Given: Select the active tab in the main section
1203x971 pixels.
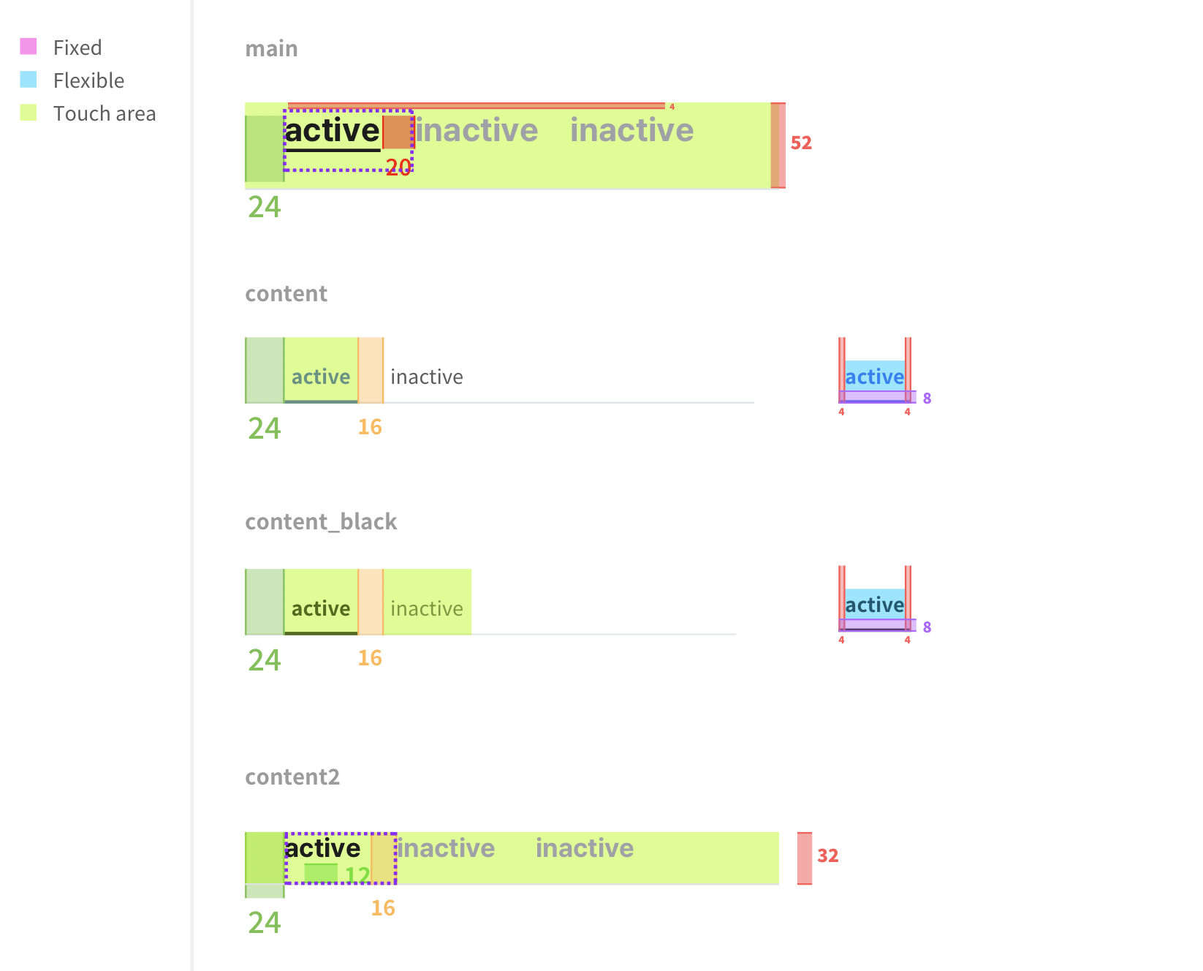Looking at the screenshot, I should point(333,131).
